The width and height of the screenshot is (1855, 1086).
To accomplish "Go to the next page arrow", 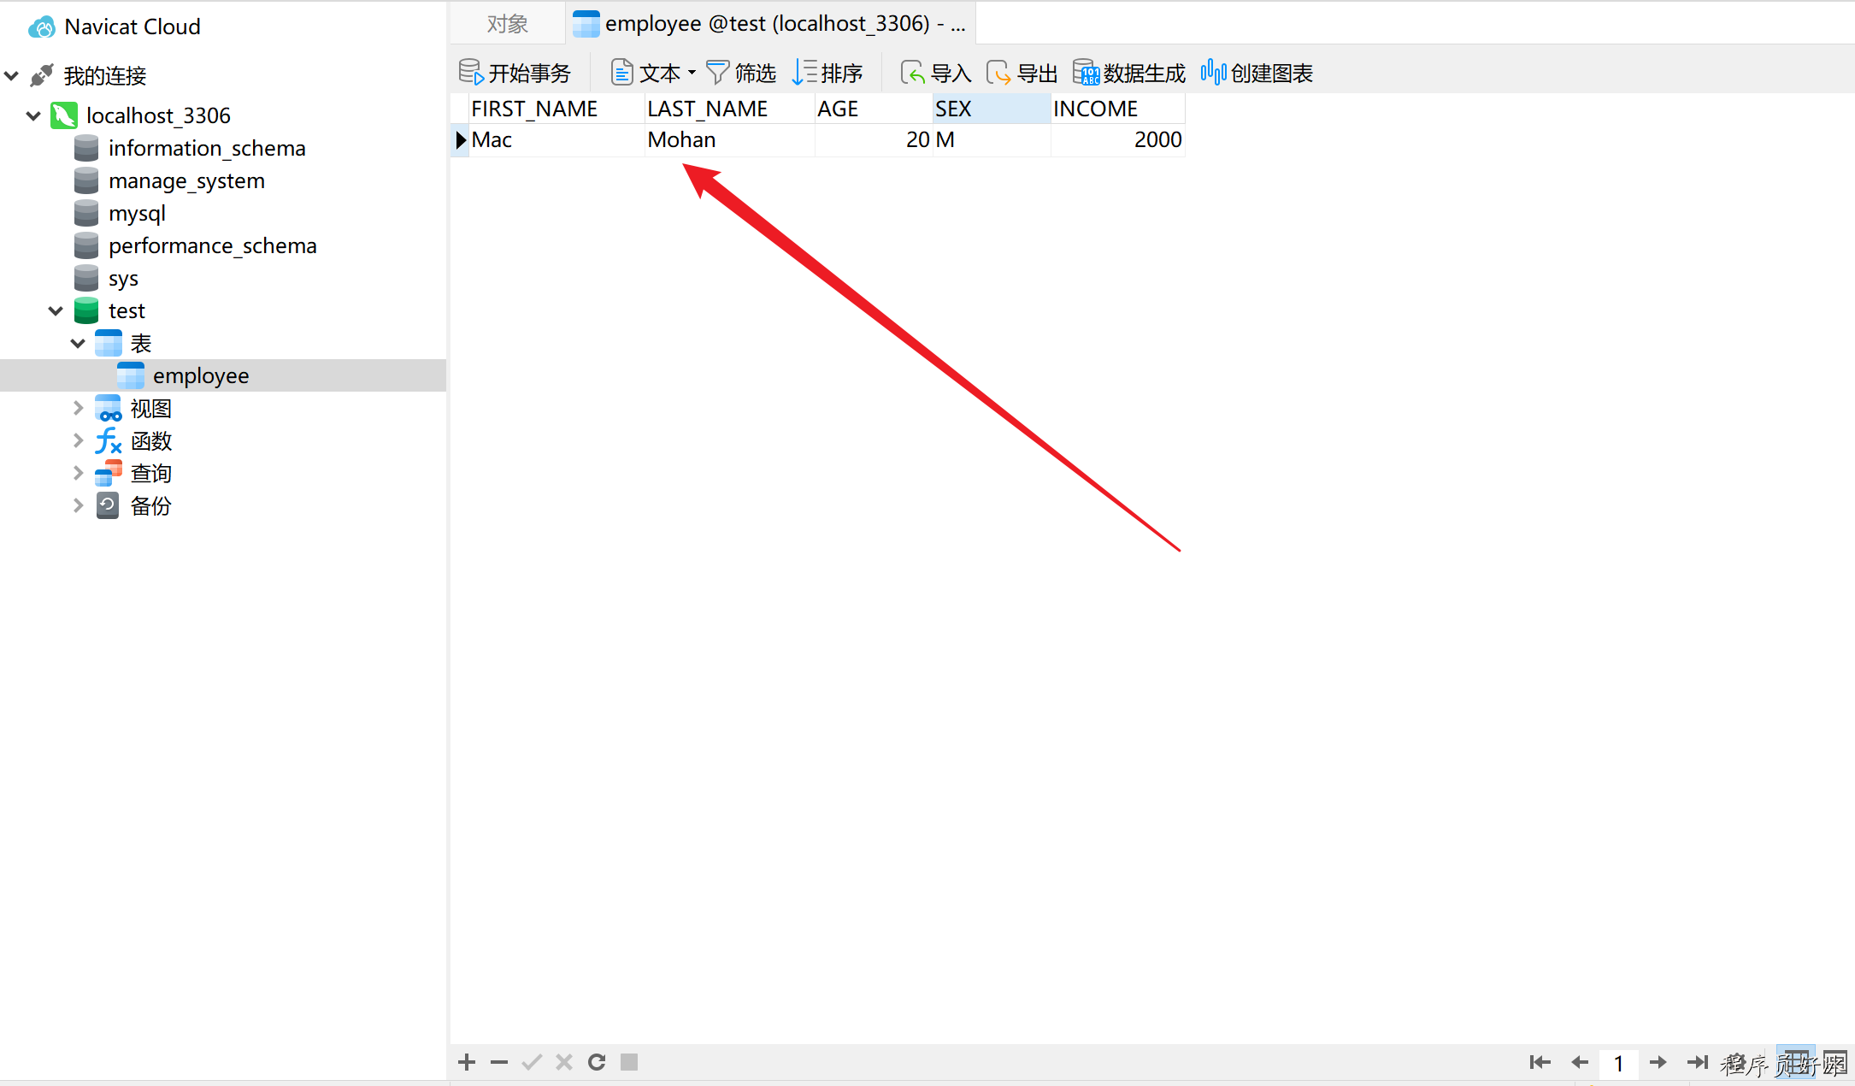I will (1658, 1062).
